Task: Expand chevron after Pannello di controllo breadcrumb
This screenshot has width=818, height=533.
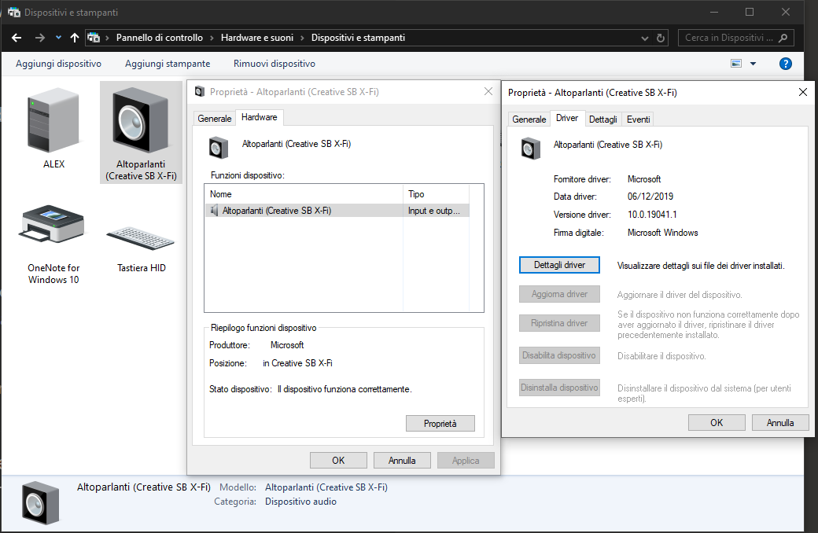Action: 212,38
